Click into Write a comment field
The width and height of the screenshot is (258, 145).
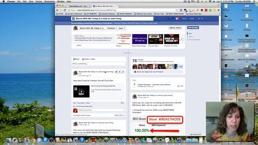point(101,110)
